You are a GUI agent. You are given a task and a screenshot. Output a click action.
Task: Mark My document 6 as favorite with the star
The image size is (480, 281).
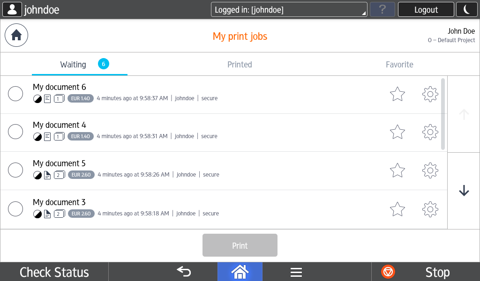(397, 94)
